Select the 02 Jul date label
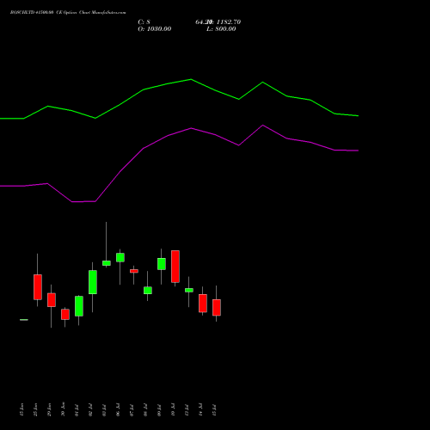The height and width of the screenshot is (430, 430). 90,409
